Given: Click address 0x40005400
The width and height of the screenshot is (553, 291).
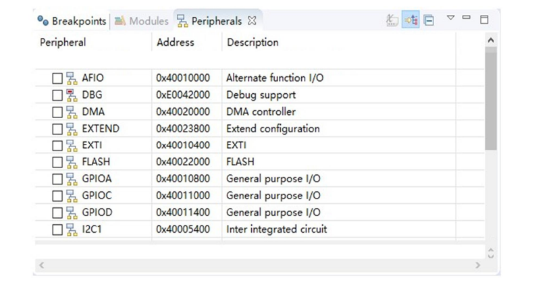Looking at the screenshot, I should coord(183,230).
